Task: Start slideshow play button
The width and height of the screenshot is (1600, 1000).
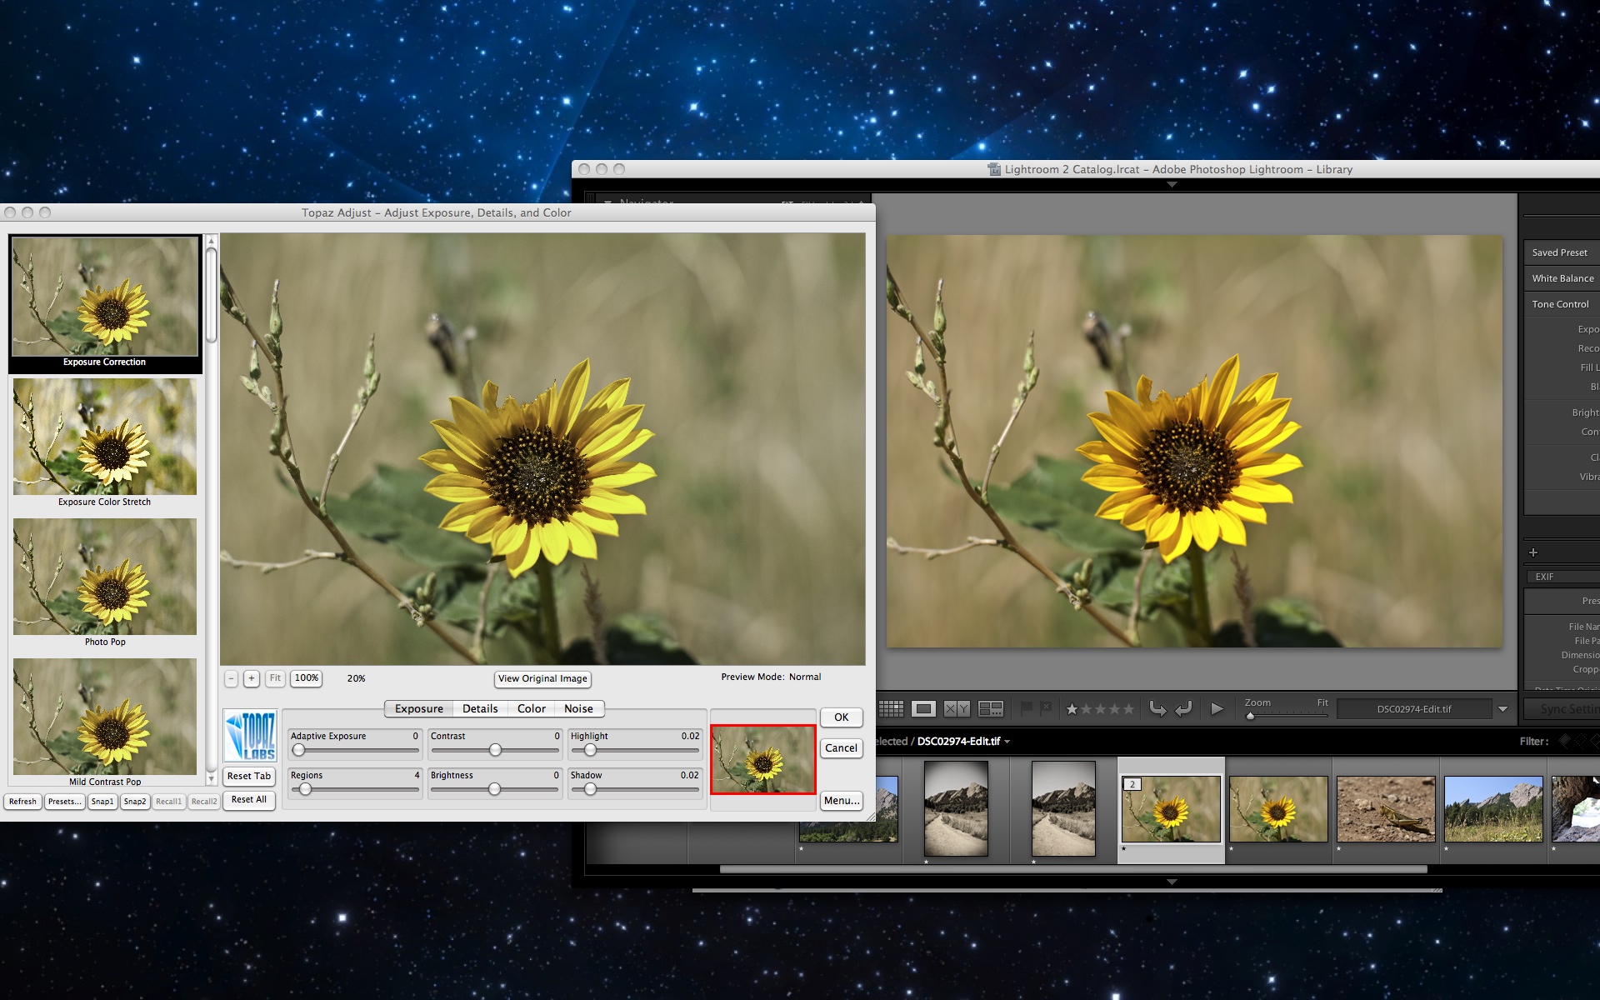Action: (x=1217, y=709)
